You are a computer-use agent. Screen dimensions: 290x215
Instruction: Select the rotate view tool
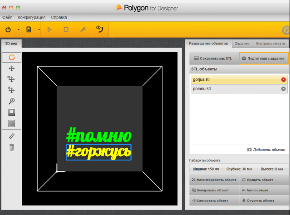pos(12,58)
